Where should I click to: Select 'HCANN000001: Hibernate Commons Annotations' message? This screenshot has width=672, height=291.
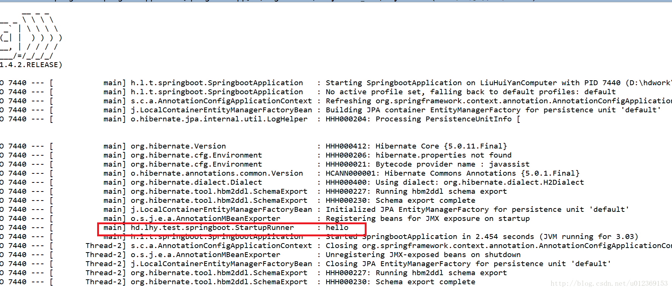click(452, 173)
